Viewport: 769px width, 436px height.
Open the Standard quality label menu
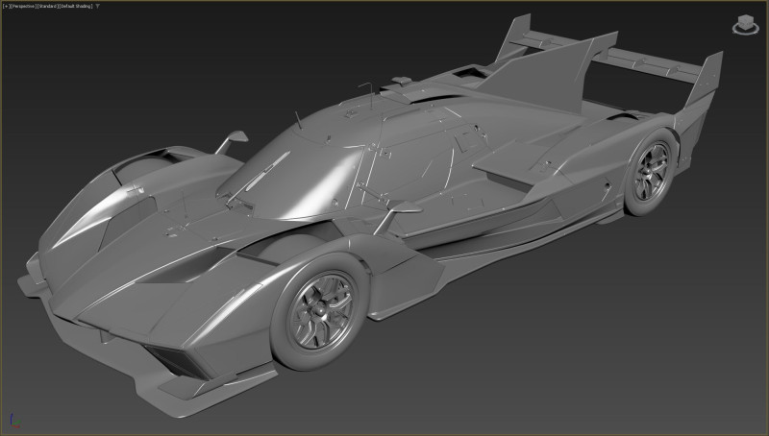tap(48, 7)
